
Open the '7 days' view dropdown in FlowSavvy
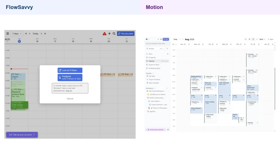(17, 34)
